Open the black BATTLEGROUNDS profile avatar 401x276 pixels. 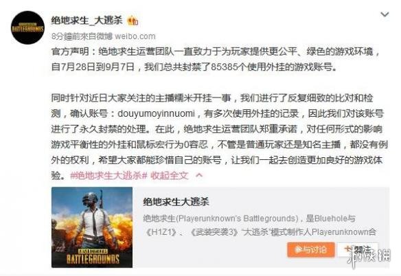pos(27,27)
